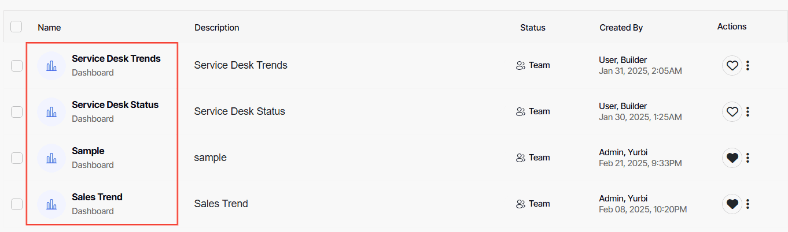Tick the Service Desk Trends row checkbox

click(17, 65)
